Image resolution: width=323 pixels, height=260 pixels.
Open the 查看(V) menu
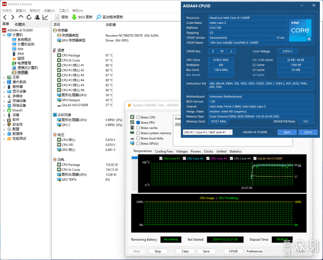click(x=21, y=10)
